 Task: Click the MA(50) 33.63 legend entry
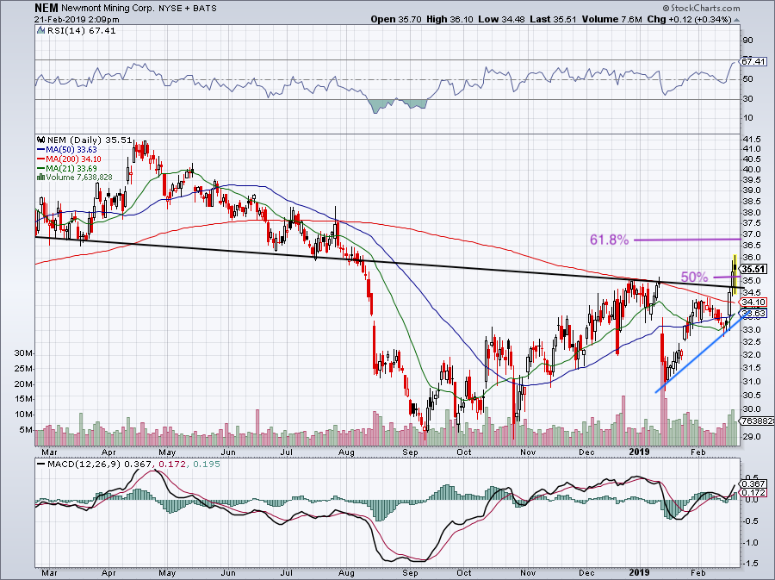[x=71, y=149]
